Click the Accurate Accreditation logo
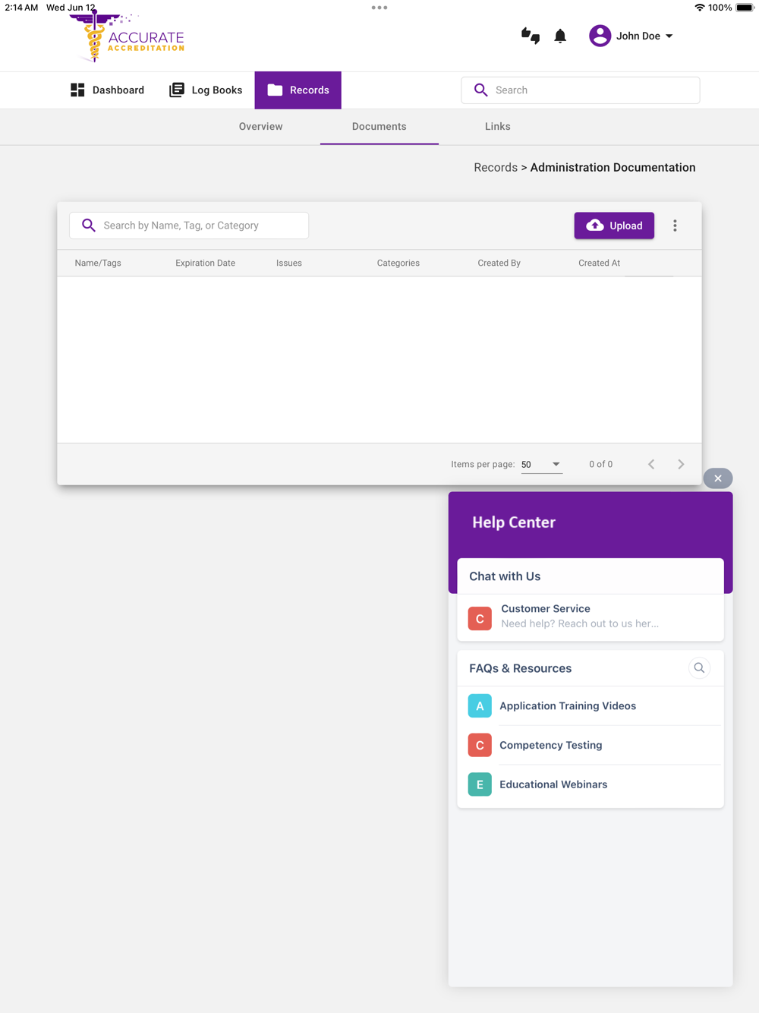 pos(128,36)
